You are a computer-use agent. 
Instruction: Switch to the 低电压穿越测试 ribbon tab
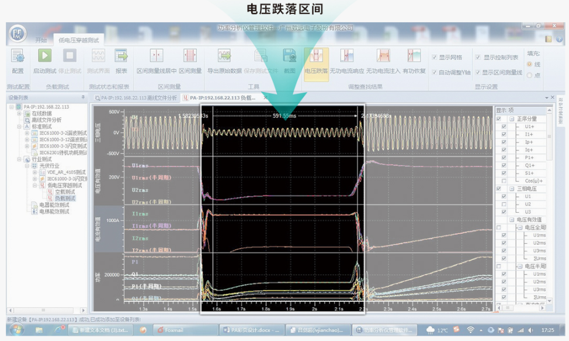point(79,40)
